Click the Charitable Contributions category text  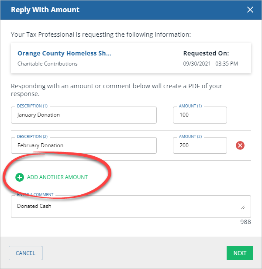point(47,64)
